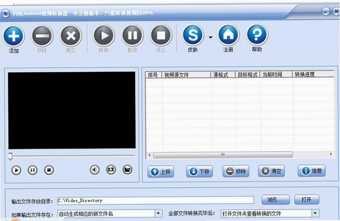This screenshot has width=340, height=221.
Task: Open snapshot folder icon under the preview
Action: coord(127,169)
